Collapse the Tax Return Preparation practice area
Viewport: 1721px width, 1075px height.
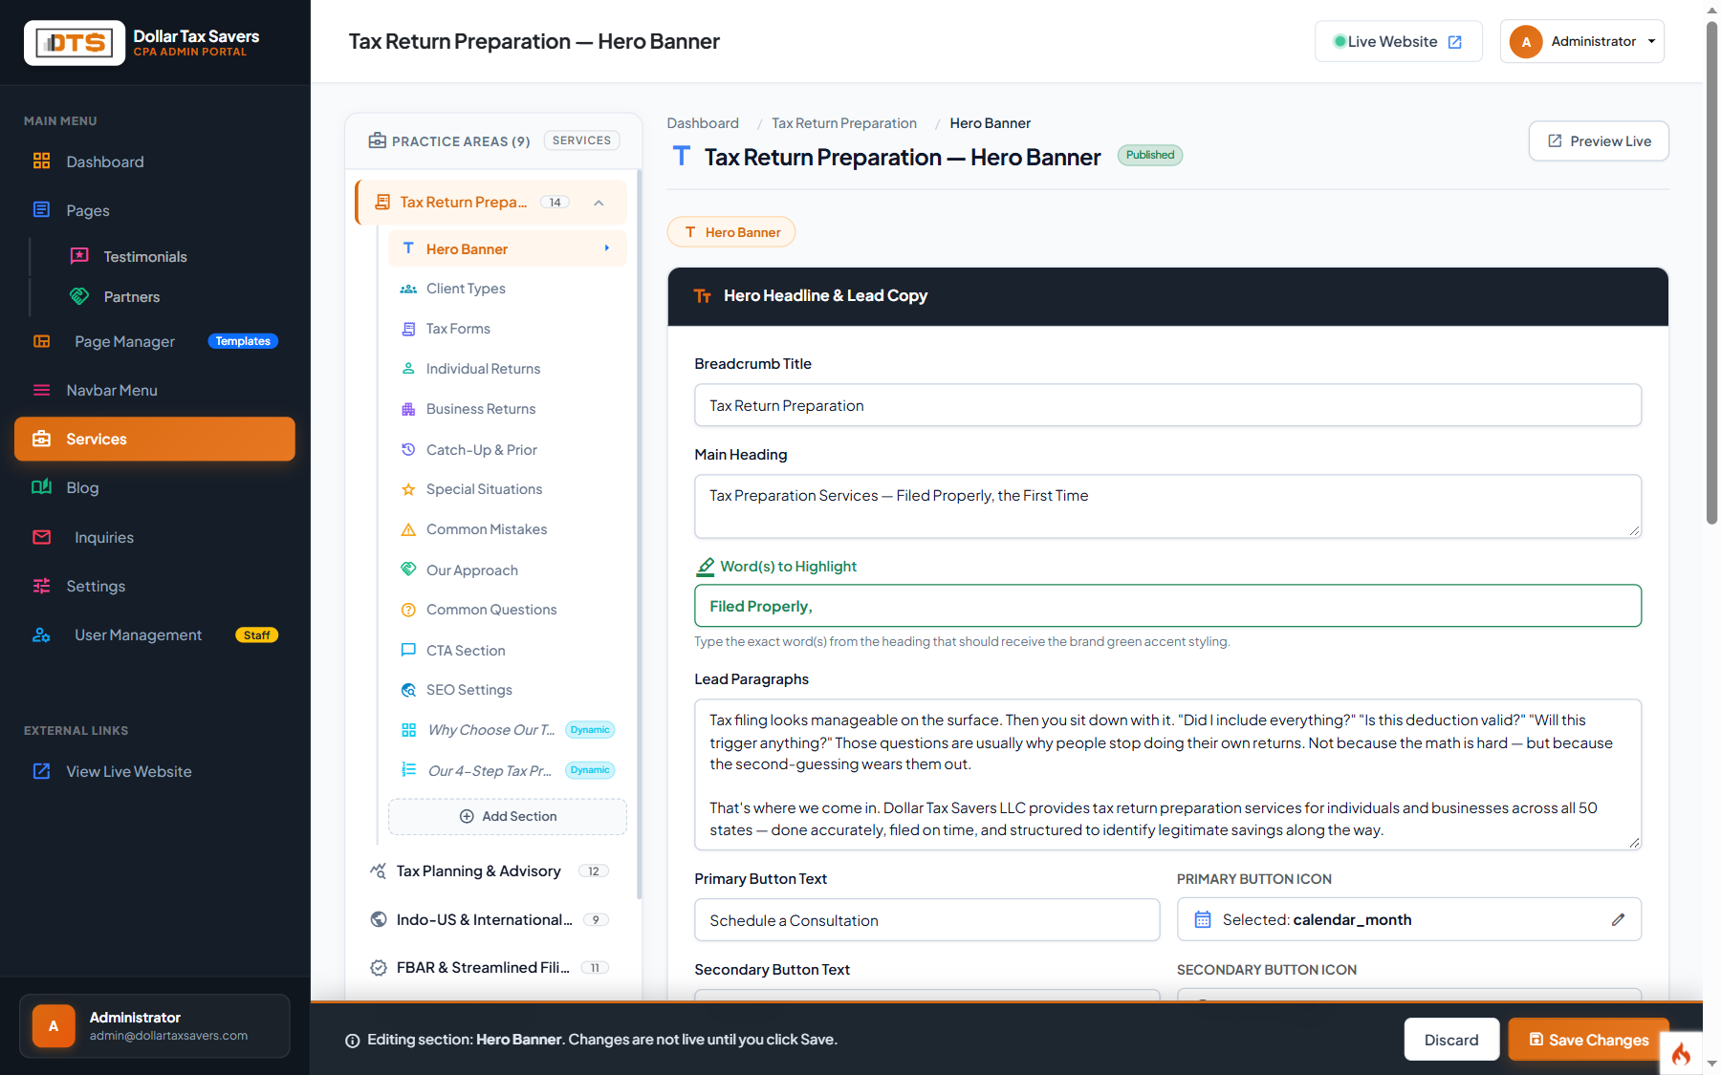pos(599,203)
